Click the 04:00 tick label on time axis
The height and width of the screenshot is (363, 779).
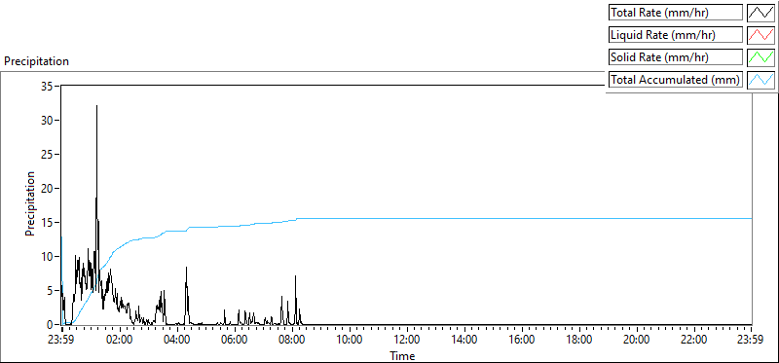point(177,341)
